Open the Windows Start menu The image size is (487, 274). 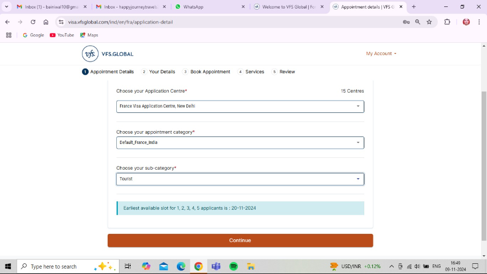8,267
